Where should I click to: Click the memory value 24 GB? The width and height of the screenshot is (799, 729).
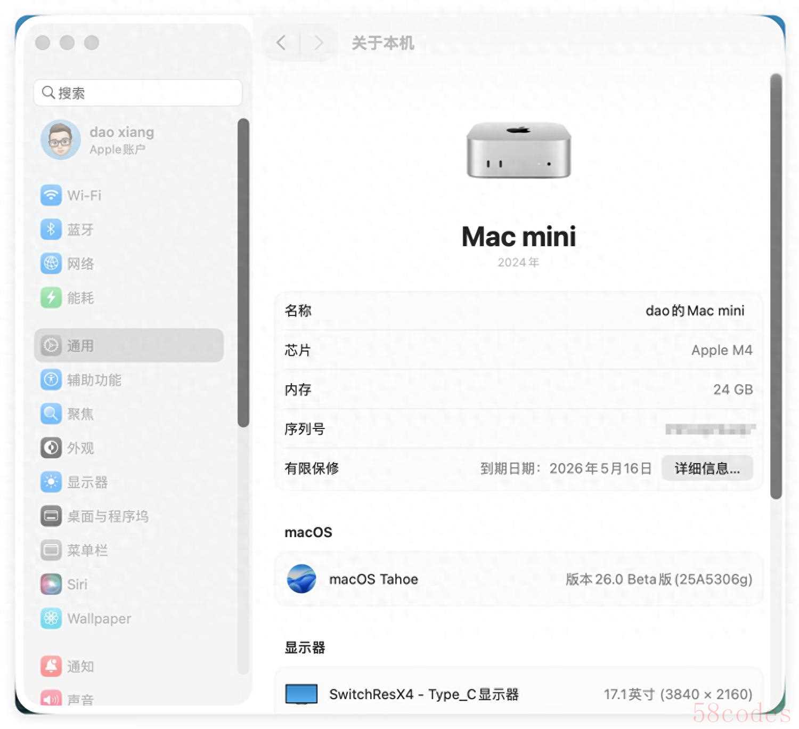click(x=733, y=390)
